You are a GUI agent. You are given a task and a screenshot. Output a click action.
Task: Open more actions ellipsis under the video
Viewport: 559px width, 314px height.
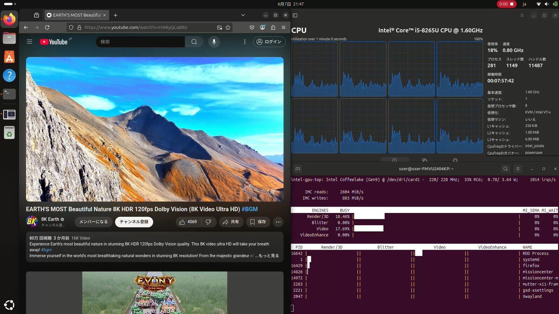coord(278,222)
